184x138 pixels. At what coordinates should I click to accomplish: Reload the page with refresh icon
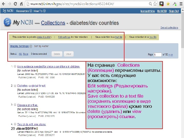pyautogui.click(x=15, y=4)
